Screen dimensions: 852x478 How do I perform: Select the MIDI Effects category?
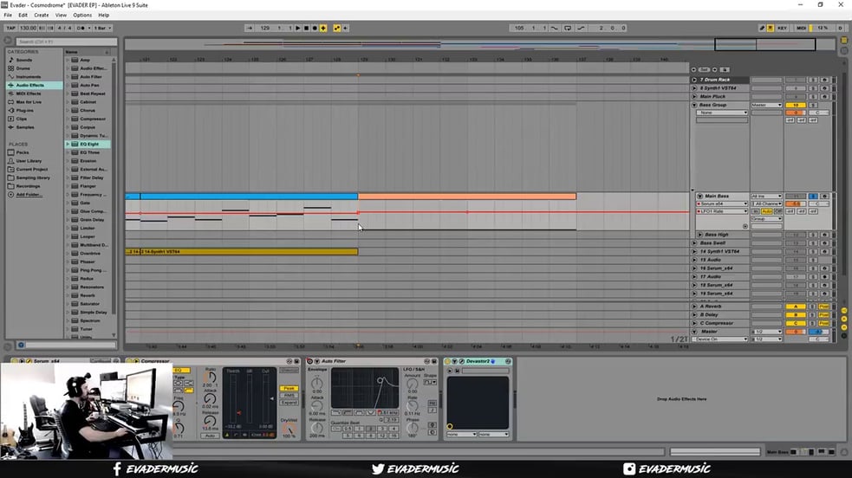[29, 94]
